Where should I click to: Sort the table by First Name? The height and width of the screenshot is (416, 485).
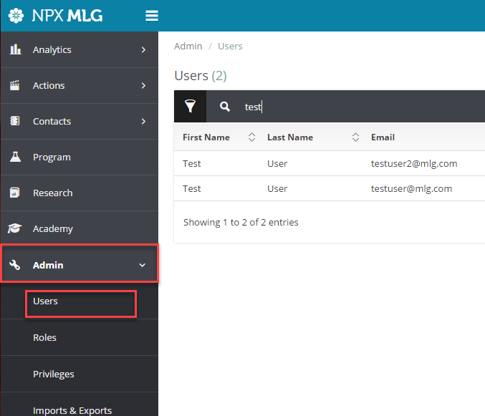click(x=251, y=137)
